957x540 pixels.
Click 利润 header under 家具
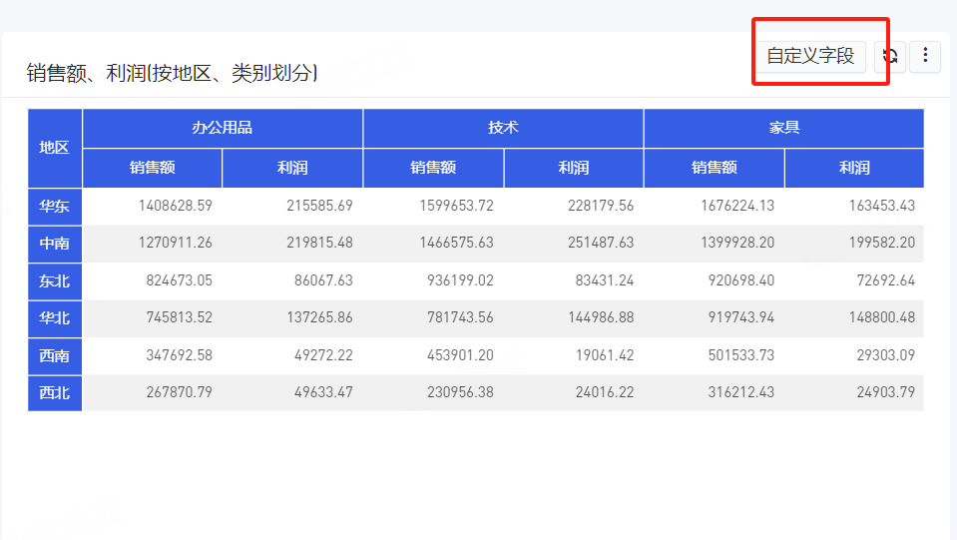(x=854, y=168)
